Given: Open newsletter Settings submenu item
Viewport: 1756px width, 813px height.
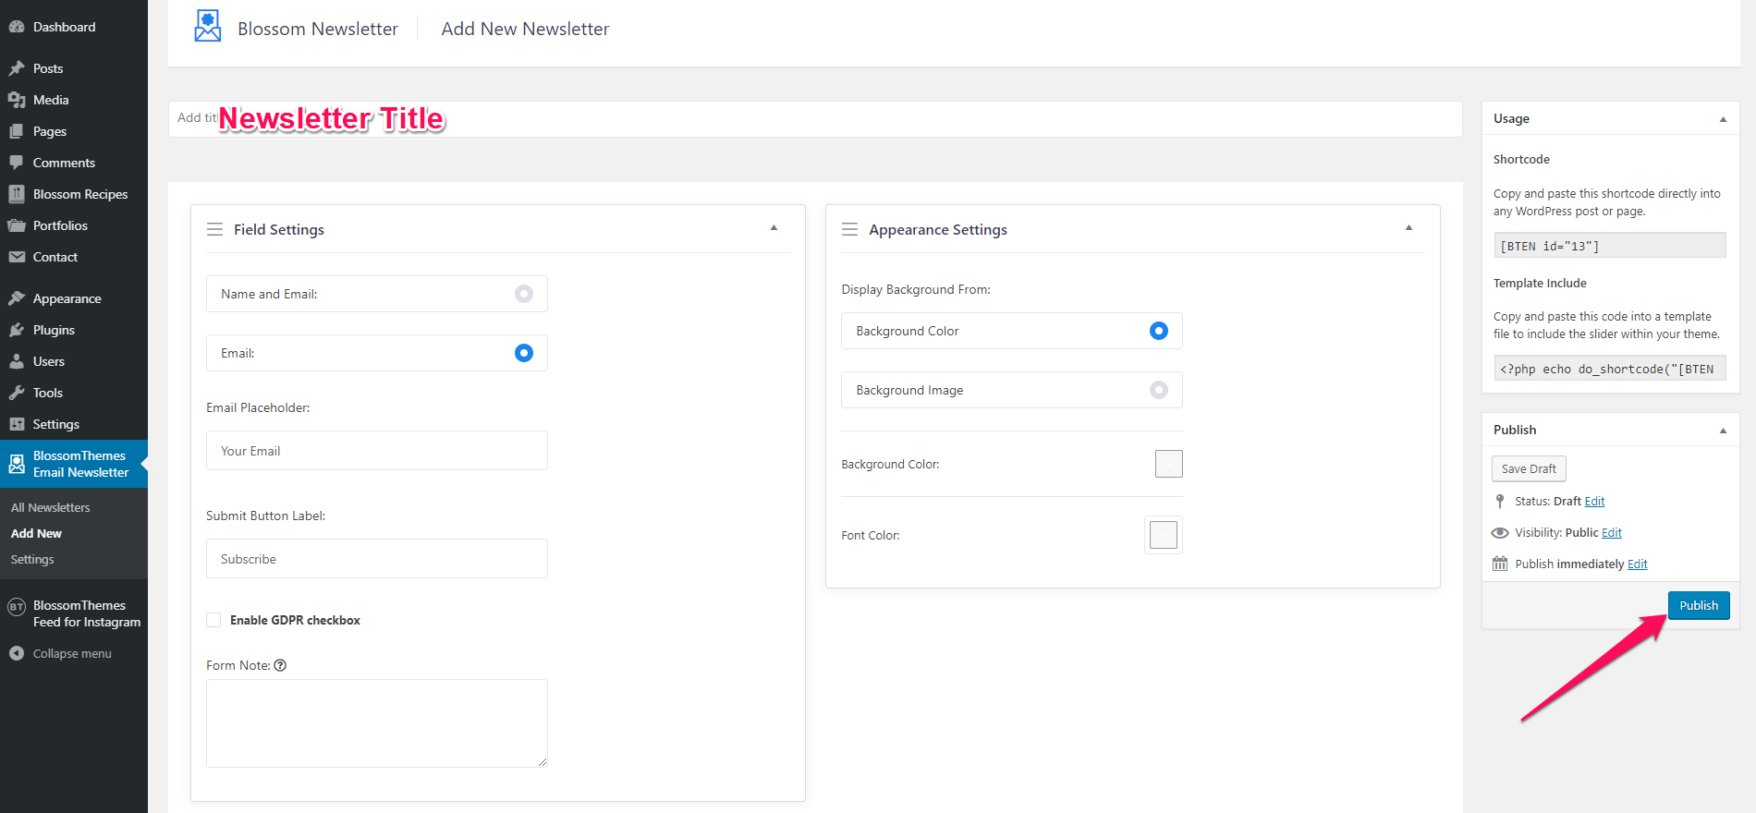Looking at the screenshot, I should (x=32, y=559).
